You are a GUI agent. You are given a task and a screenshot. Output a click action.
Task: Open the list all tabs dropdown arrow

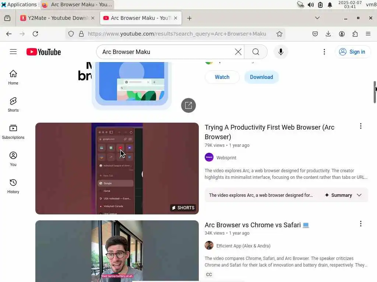click(x=317, y=18)
